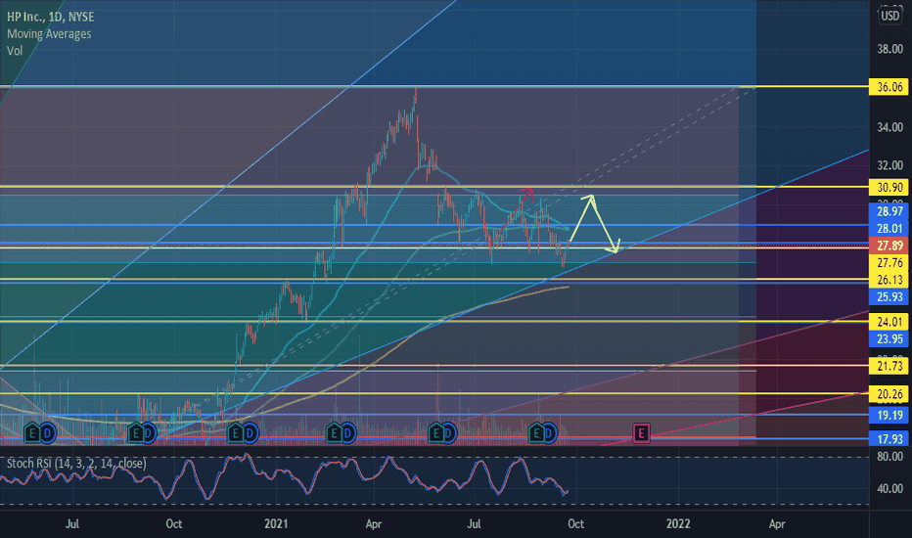The height and width of the screenshot is (538, 912).
Task: Click the 17.93 blue price label
Action: [889, 438]
